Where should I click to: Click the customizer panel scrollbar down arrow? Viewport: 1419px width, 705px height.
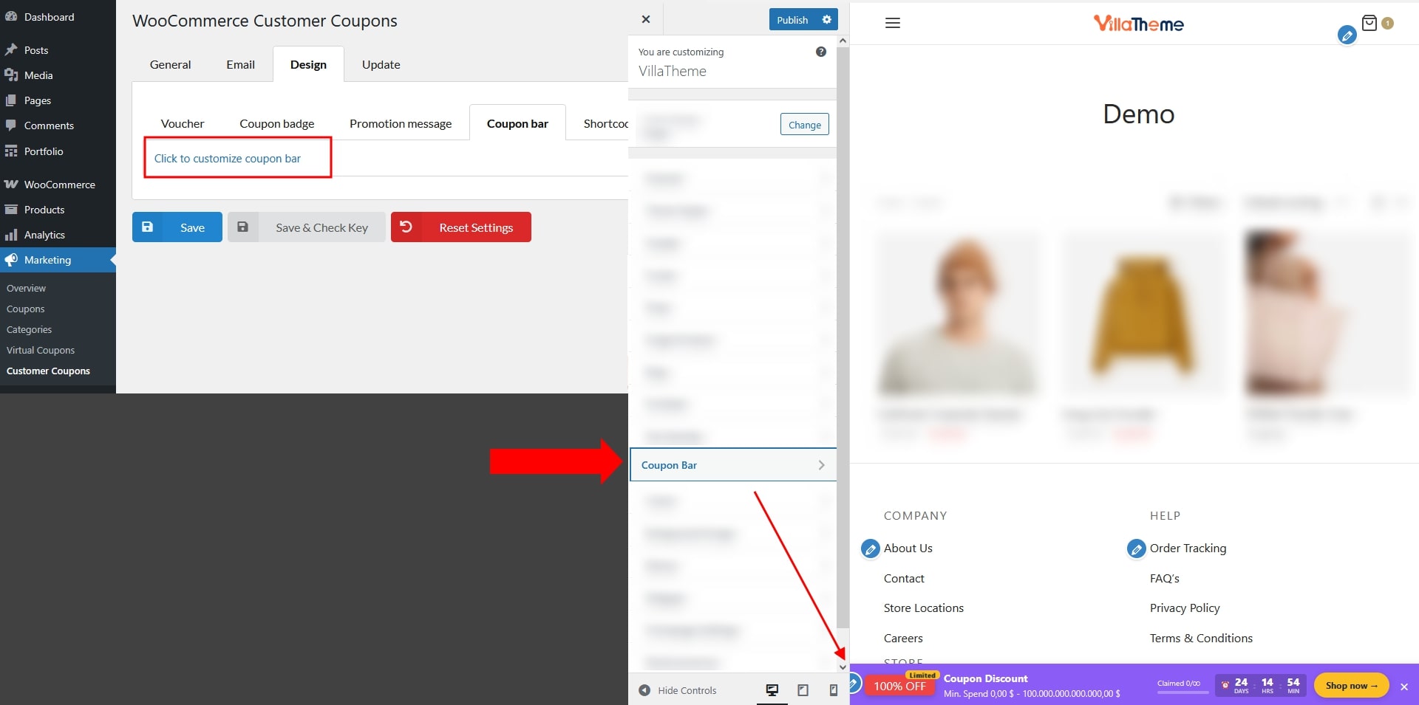click(843, 667)
